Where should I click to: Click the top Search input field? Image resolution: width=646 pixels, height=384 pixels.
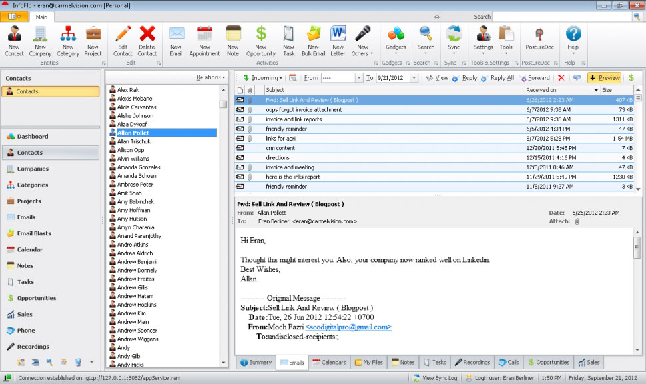click(562, 17)
